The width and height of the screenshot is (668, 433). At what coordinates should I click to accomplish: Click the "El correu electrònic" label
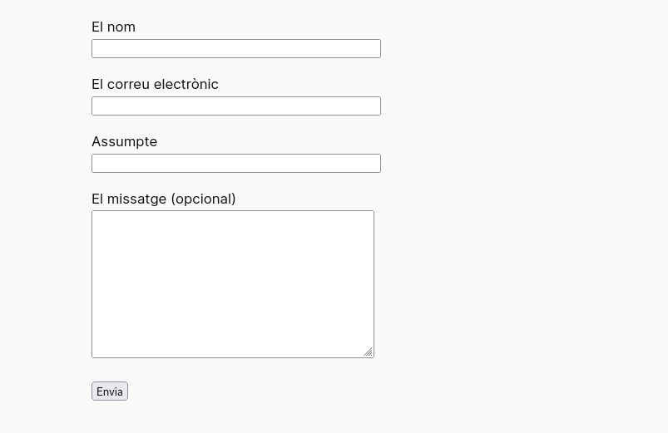(155, 84)
